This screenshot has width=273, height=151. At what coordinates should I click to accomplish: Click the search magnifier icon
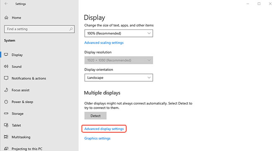pos(71,29)
